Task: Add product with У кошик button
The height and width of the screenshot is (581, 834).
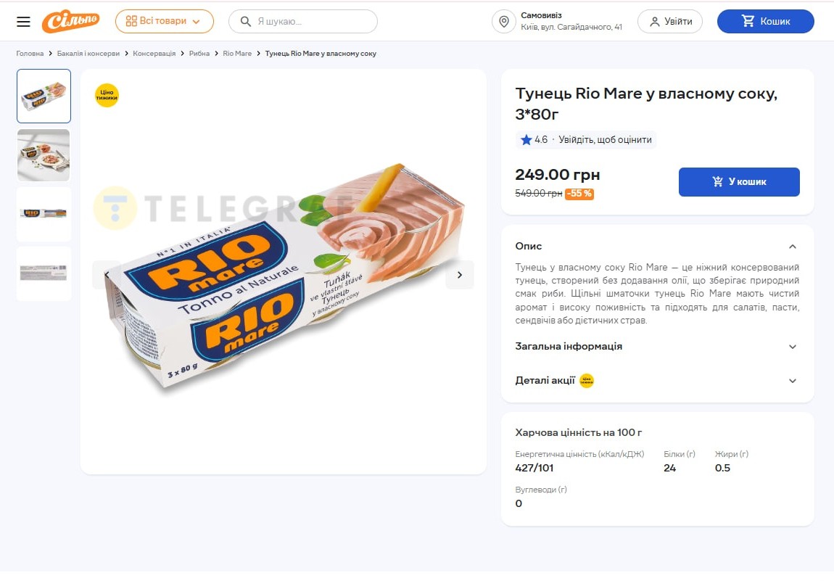Action: pos(738,182)
